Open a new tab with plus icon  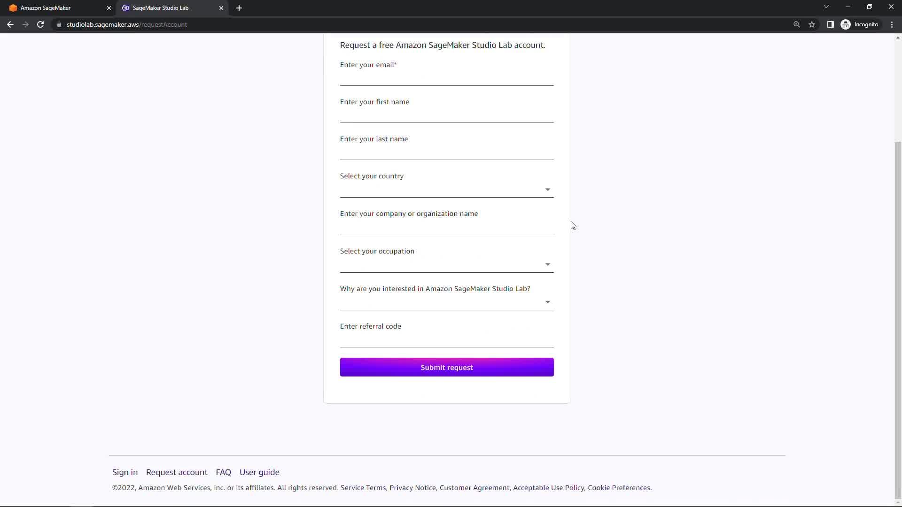tap(239, 8)
